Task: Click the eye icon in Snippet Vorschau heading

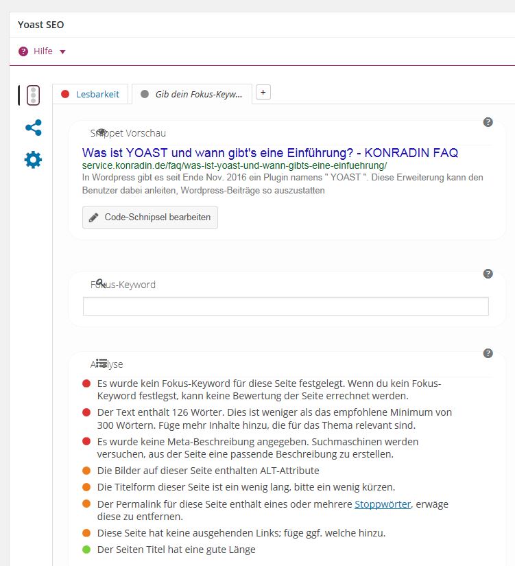Action: tap(101, 132)
